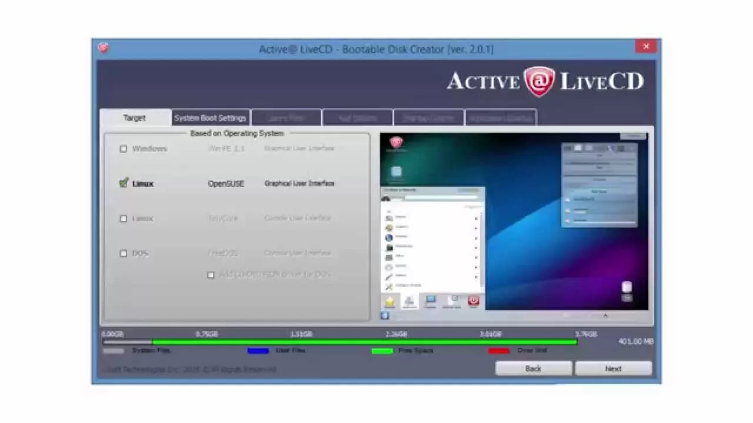
Task: Click the red Over limit legend swatch
Action: tap(499, 351)
